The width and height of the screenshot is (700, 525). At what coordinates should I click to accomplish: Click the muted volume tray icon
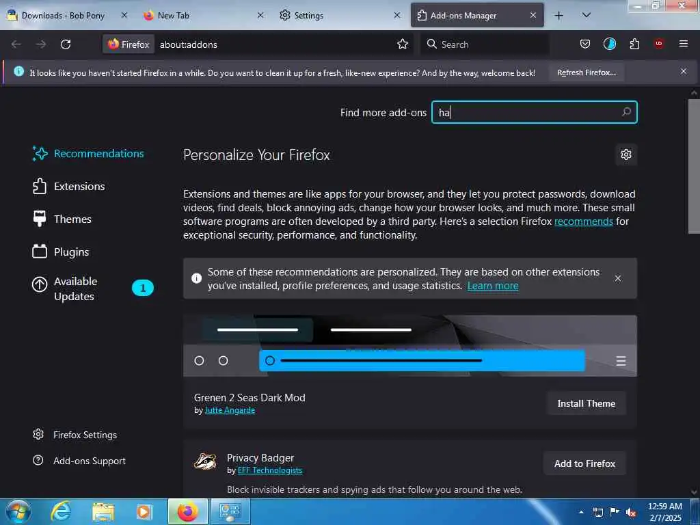tap(631, 512)
